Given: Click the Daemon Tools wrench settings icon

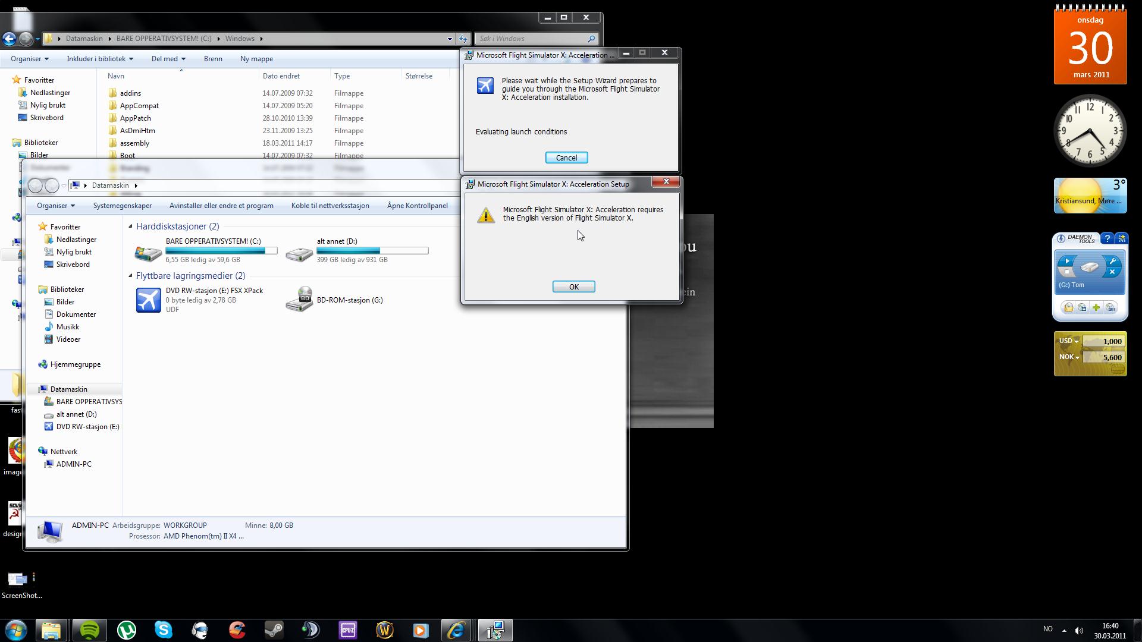Looking at the screenshot, I should (1112, 261).
